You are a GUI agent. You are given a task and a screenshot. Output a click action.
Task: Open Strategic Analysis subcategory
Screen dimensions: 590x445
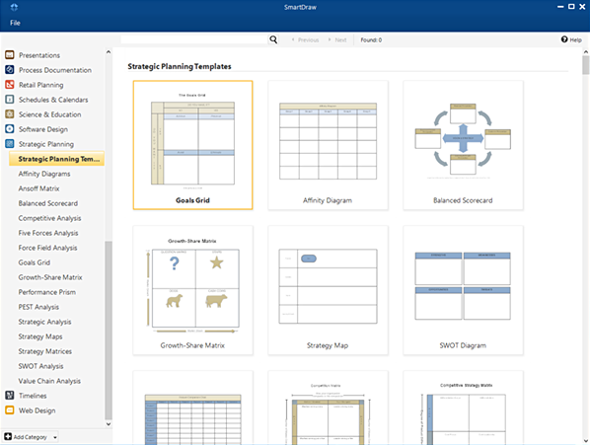tap(44, 322)
